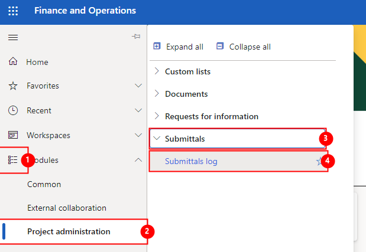Click the Expand all plus icon

(157, 46)
